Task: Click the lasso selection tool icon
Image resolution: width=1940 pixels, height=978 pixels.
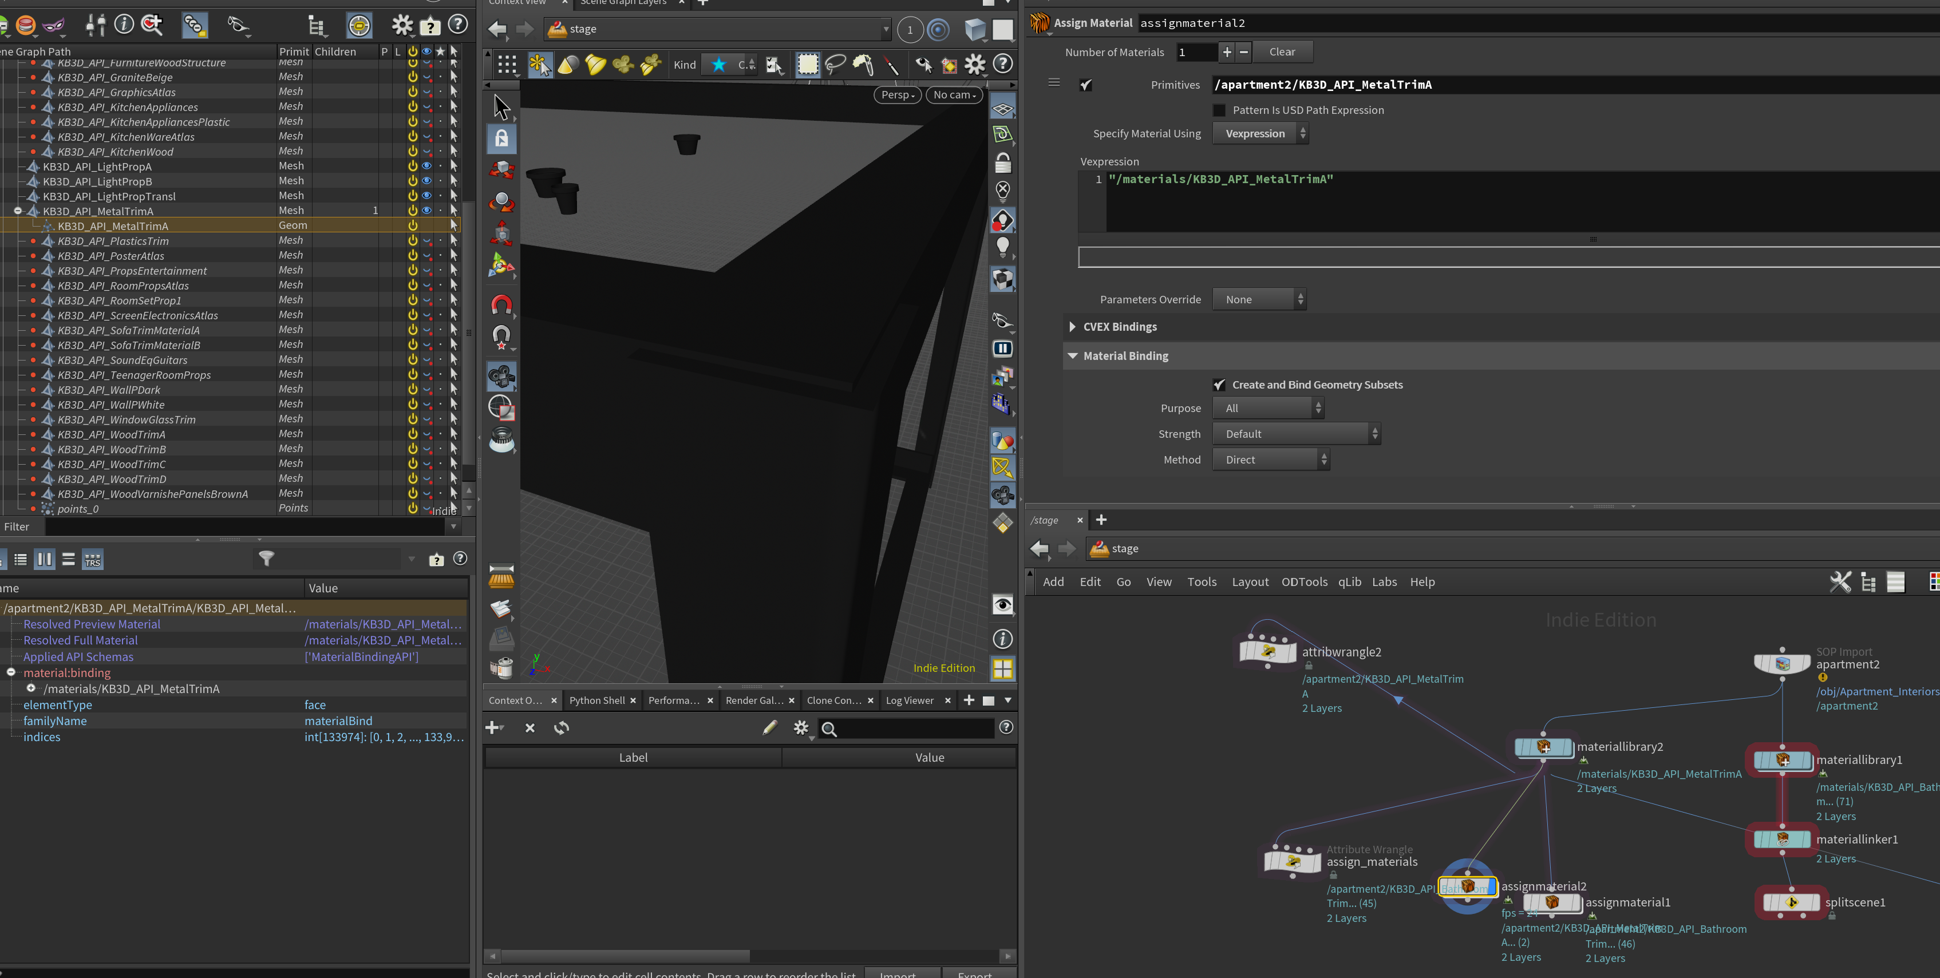Action: click(x=835, y=65)
